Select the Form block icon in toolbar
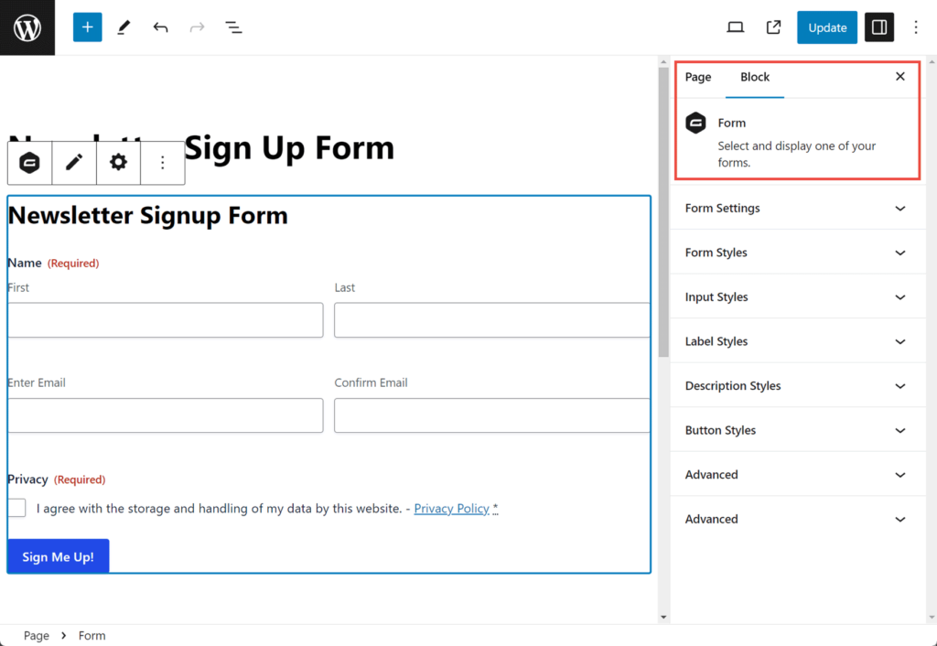 (x=28, y=162)
